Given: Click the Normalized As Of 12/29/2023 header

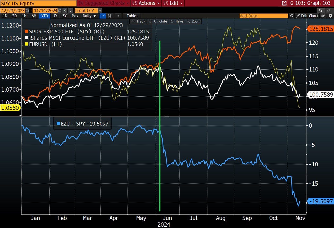Looking at the screenshot, I should click(86, 25).
